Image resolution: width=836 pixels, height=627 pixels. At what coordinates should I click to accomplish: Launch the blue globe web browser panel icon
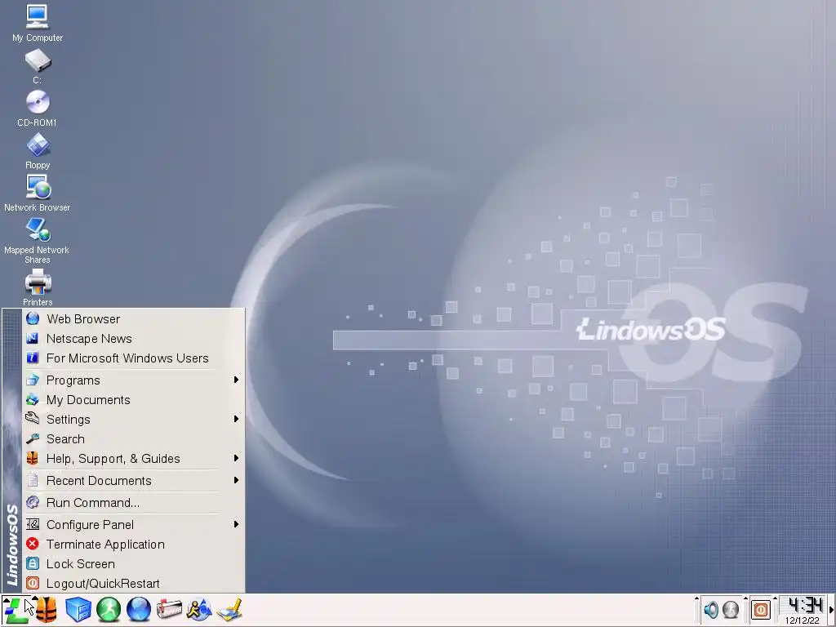click(139, 610)
